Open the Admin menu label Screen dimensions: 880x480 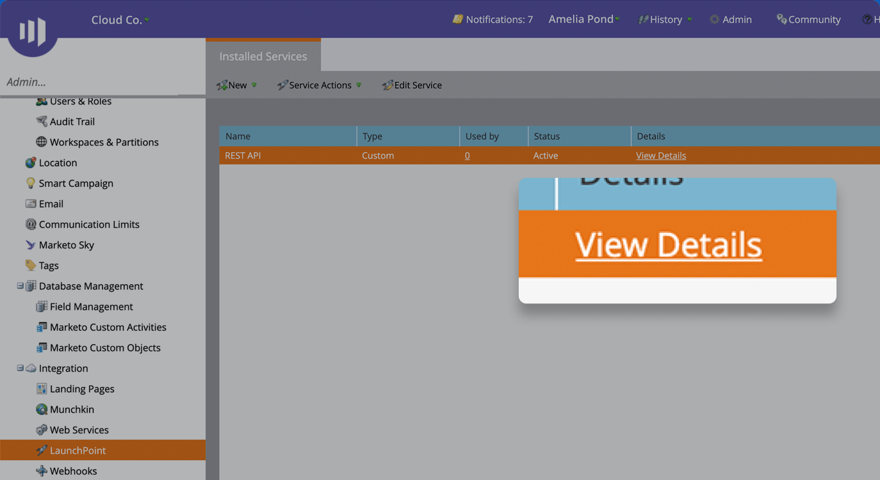(x=737, y=20)
